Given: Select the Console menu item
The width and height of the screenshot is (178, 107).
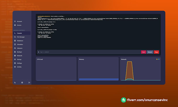Looking at the screenshot, I should pos(22,33).
